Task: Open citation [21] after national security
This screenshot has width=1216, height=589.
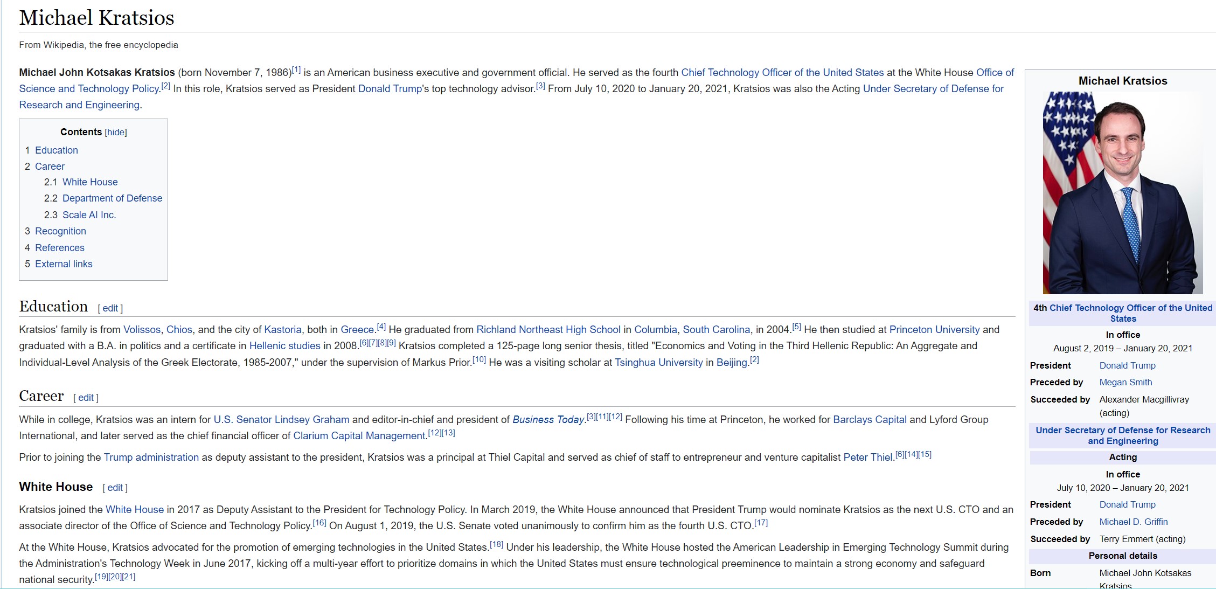Action: coord(129,577)
